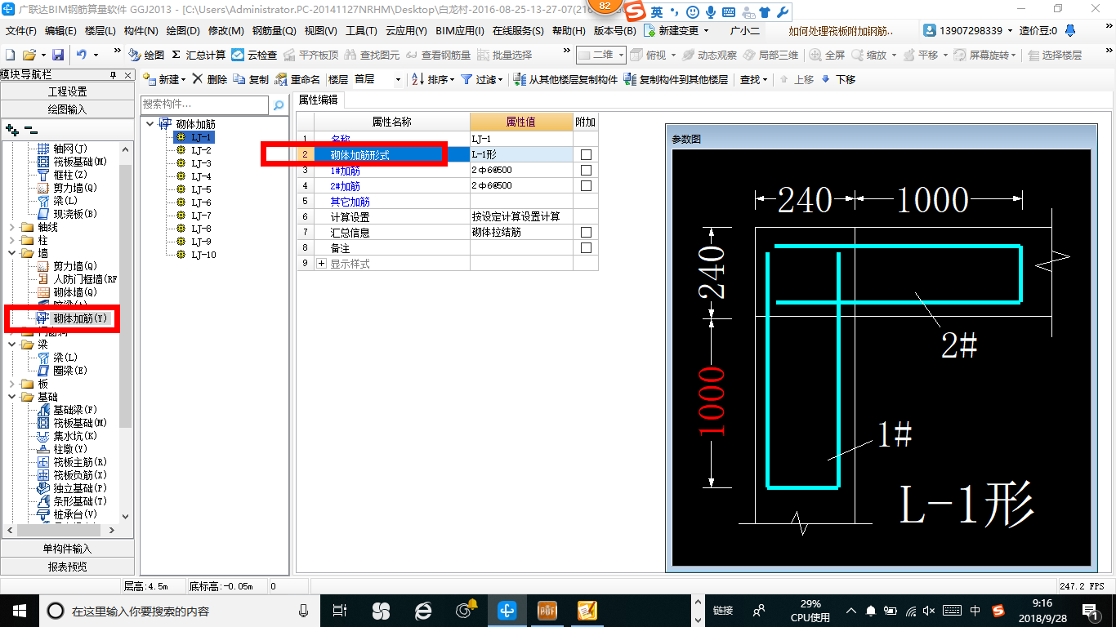This screenshot has height=627, width=1116.
Task: Click the search magnifier icon
Action: 279,105
